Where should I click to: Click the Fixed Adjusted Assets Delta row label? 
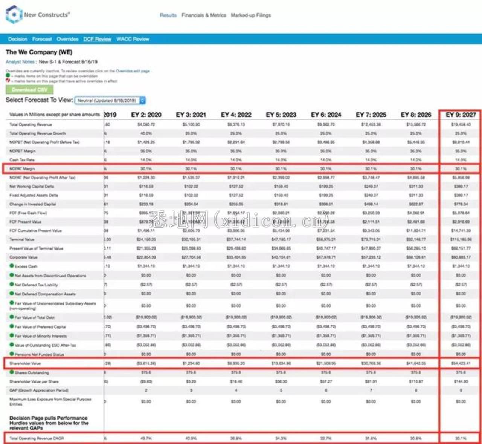(x=34, y=195)
